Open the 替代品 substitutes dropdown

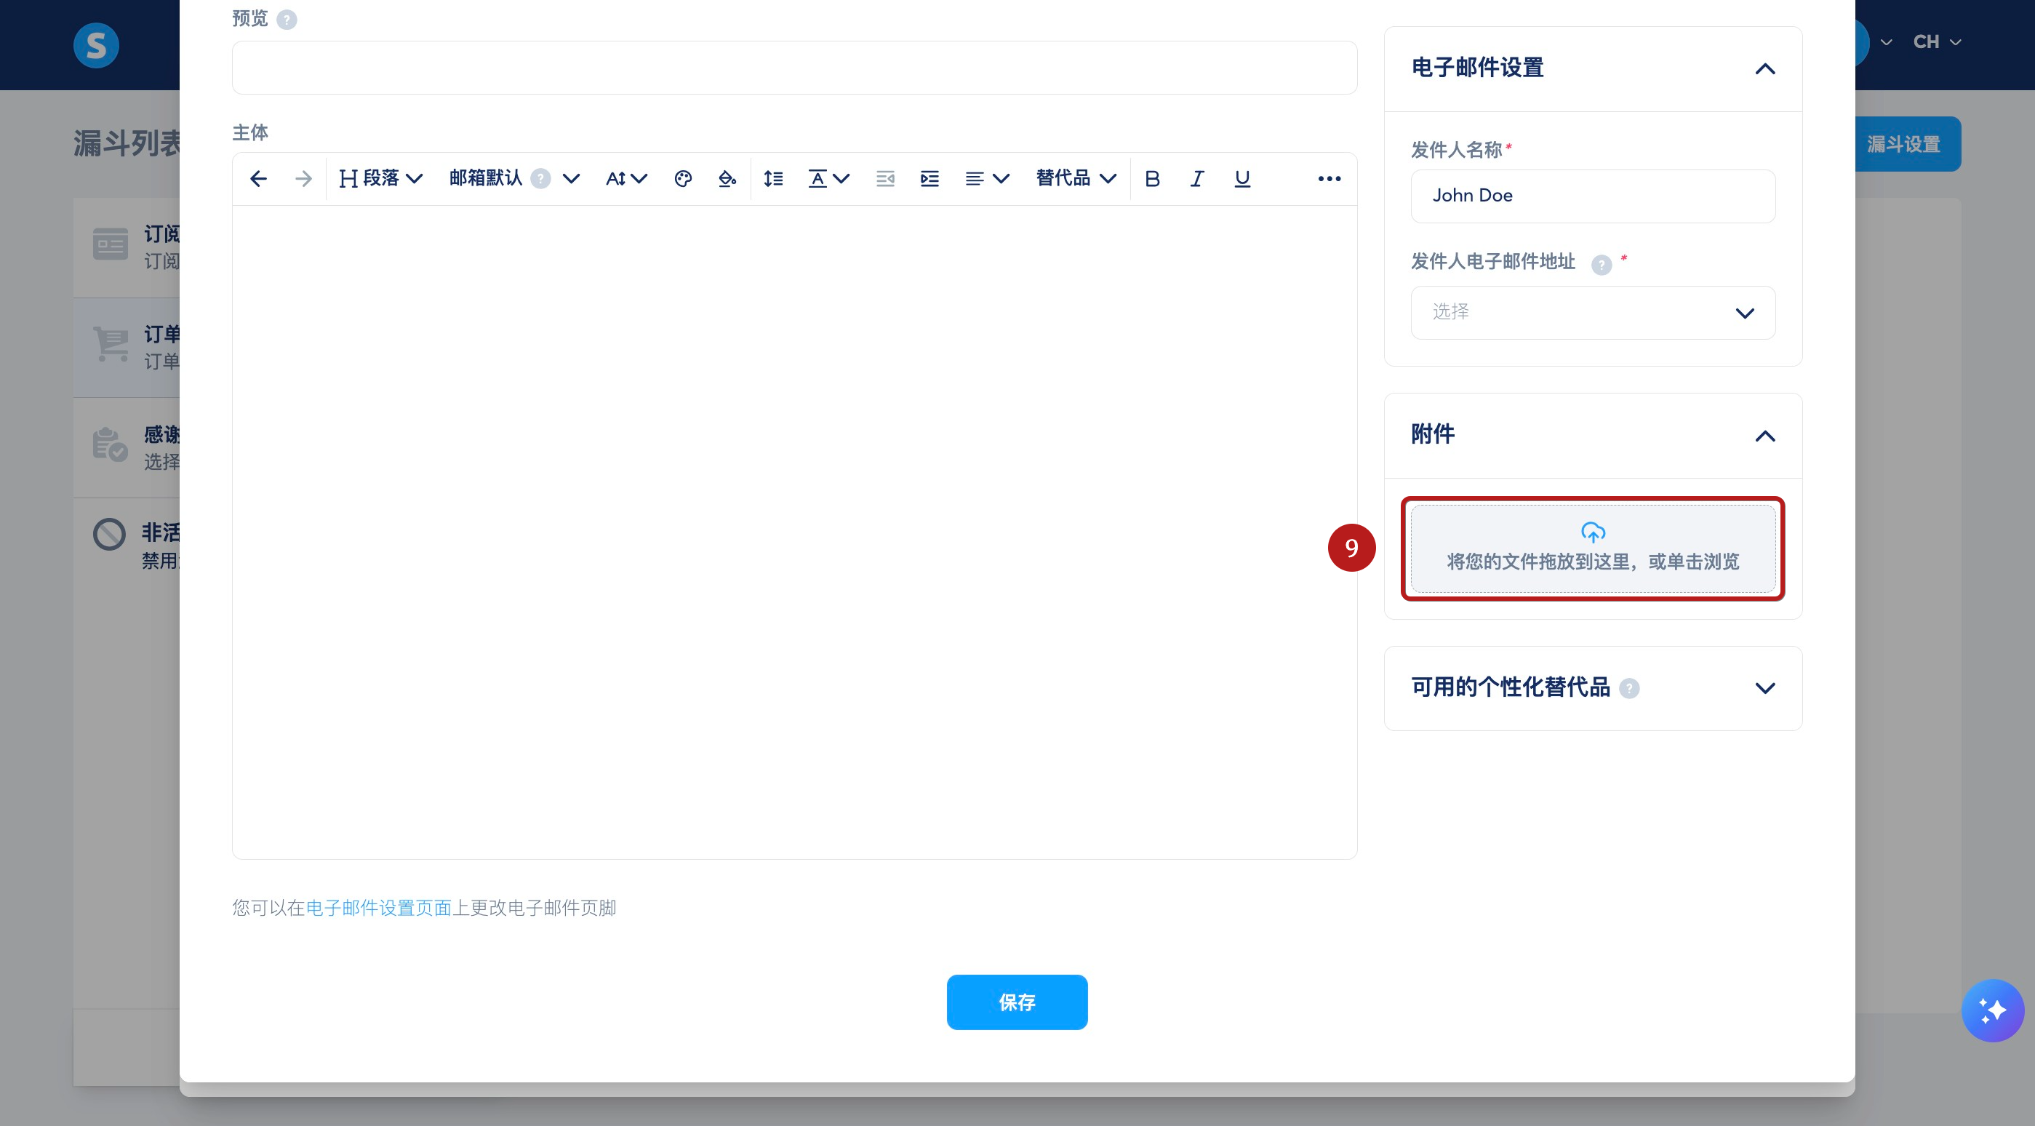[1075, 179]
